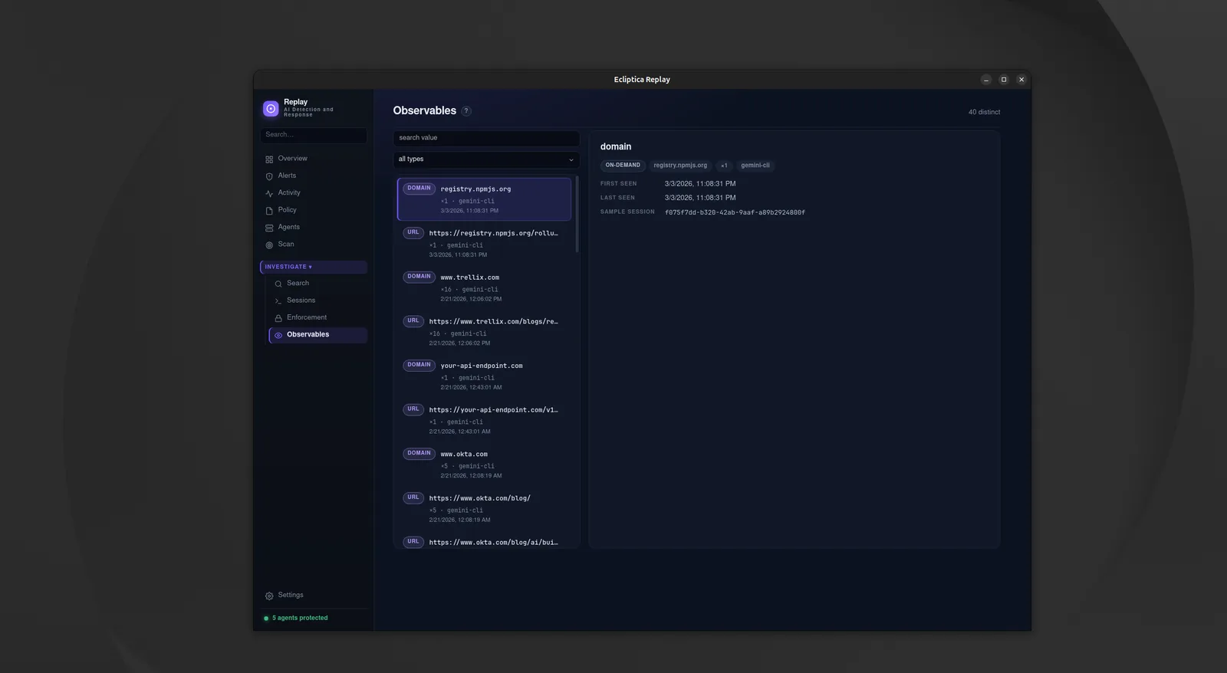This screenshot has height=673, width=1227.
Task: Open the all types filter dropdown
Action: coord(486,159)
